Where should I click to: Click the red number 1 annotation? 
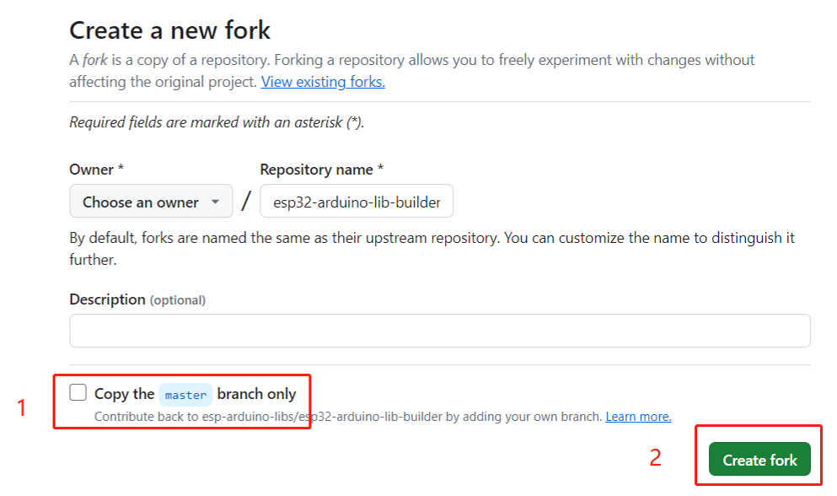(x=21, y=408)
